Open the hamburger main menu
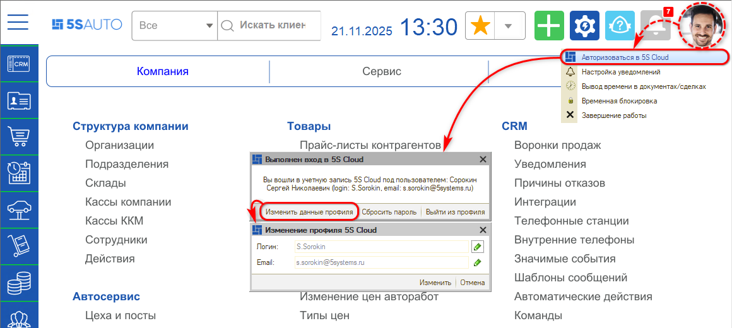Image resolution: width=732 pixels, height=328 pixels. pyautogui.click(x=18, y=23)
